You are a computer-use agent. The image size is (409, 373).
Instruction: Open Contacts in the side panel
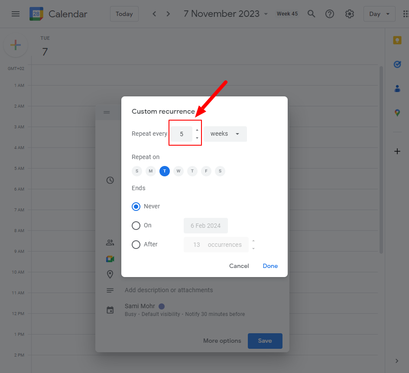397,89
